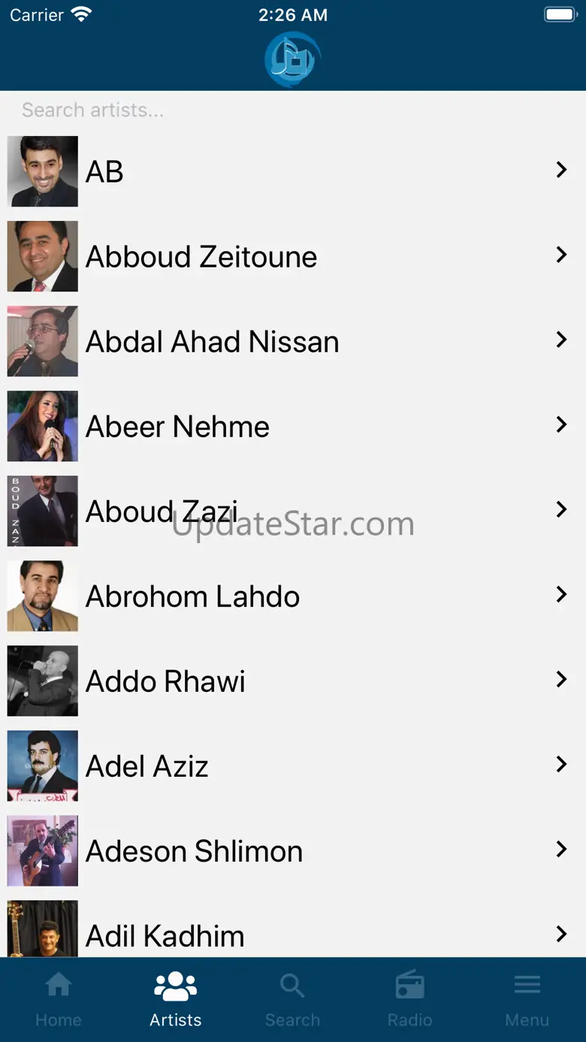
Task: Expand the AB artist row chevron
Action: 560,171
